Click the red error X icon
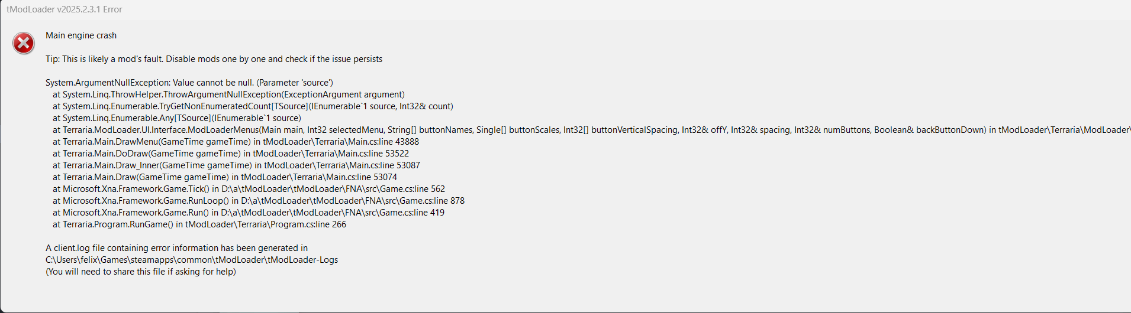 pyautogui.click(x=24, y=43)
